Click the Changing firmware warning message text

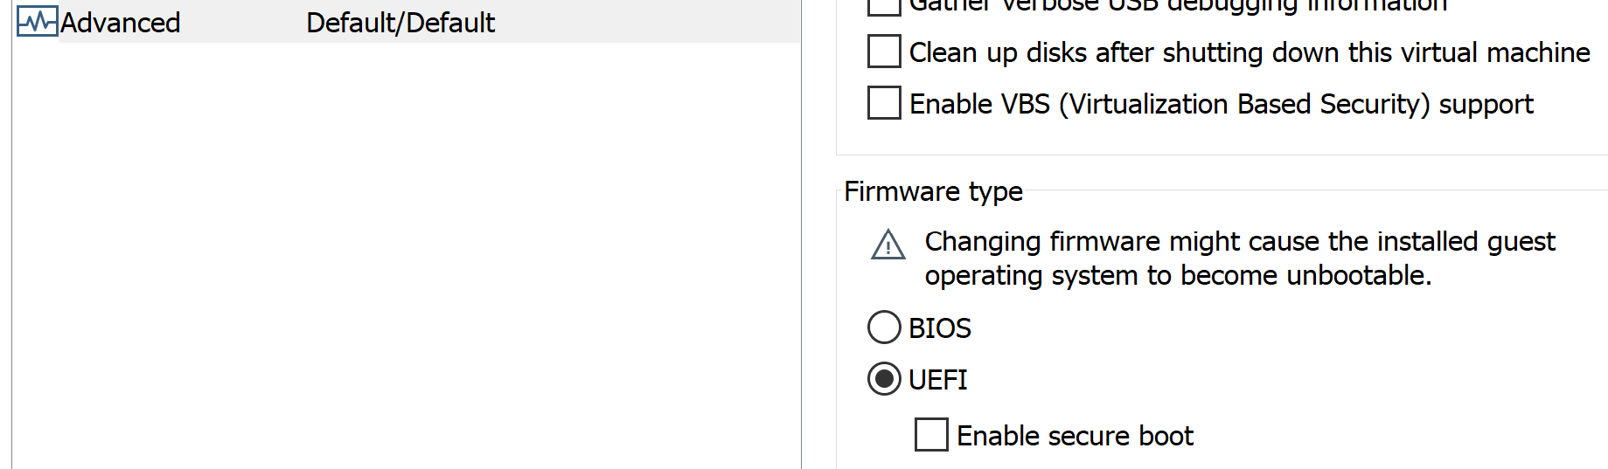pyautogui.click(x=1239, y=241)
